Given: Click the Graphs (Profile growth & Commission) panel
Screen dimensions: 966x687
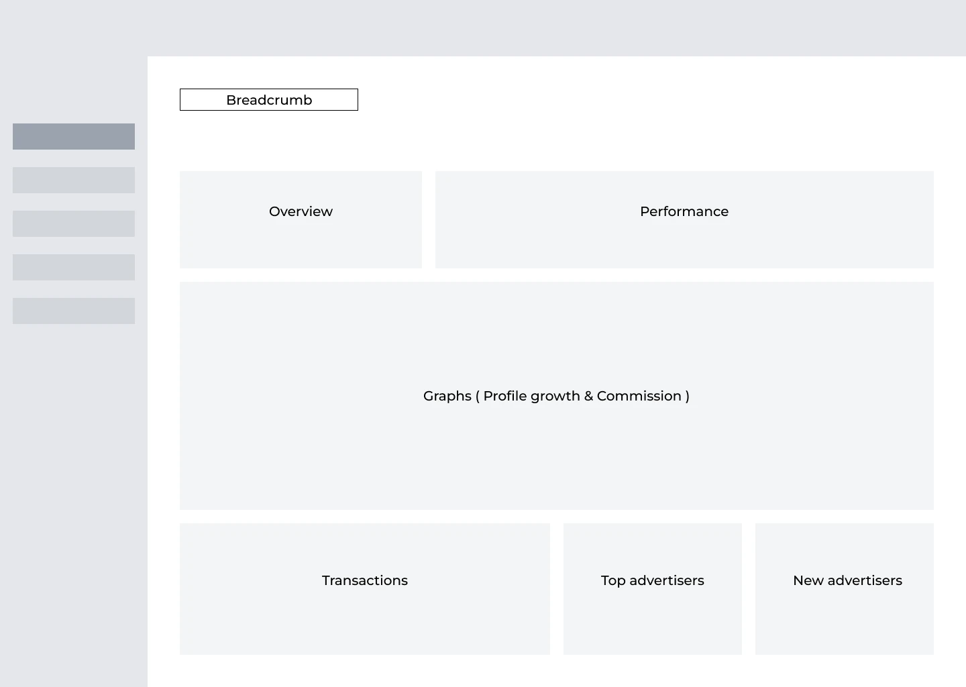Looking at the screenshot, I should [557, 396].
